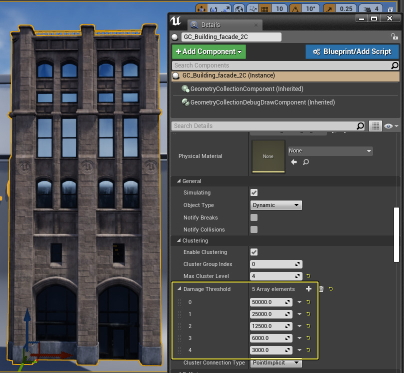Add a new Damage Threshold array element

click(308, 289)
